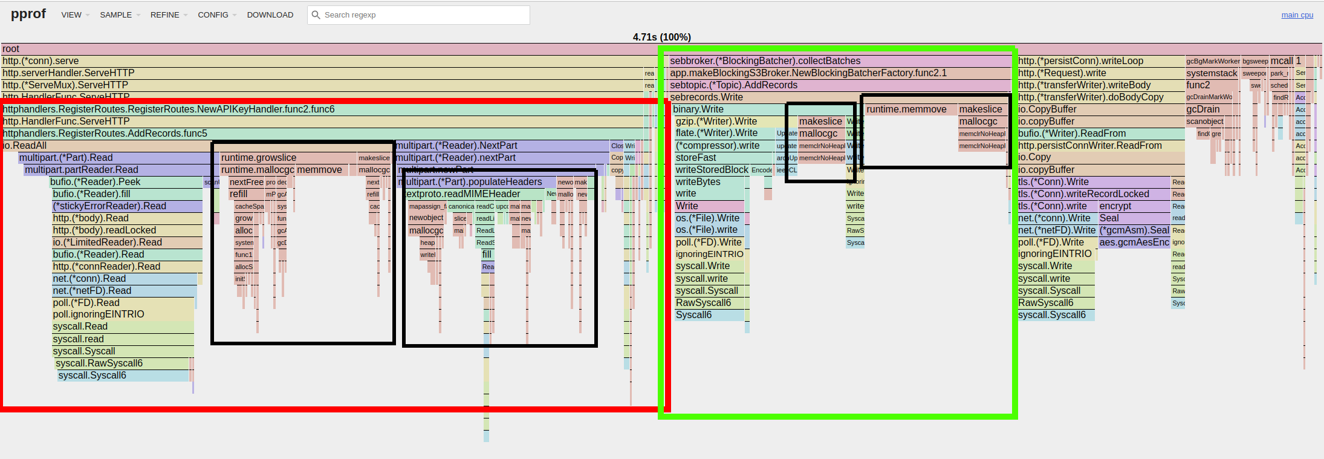This screenshot has height=459, width=1324.
Task: Select bufio.(*Writer).ReadFrom frame
Action: pyautogui.click(x=1101, y=134)
